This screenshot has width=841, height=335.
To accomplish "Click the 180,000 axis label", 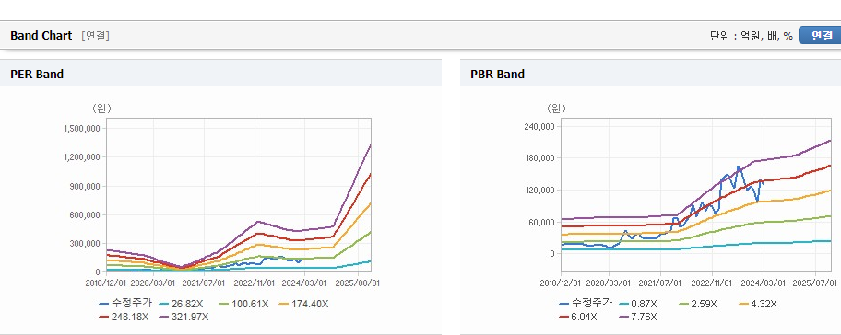I will pos(540,158).
